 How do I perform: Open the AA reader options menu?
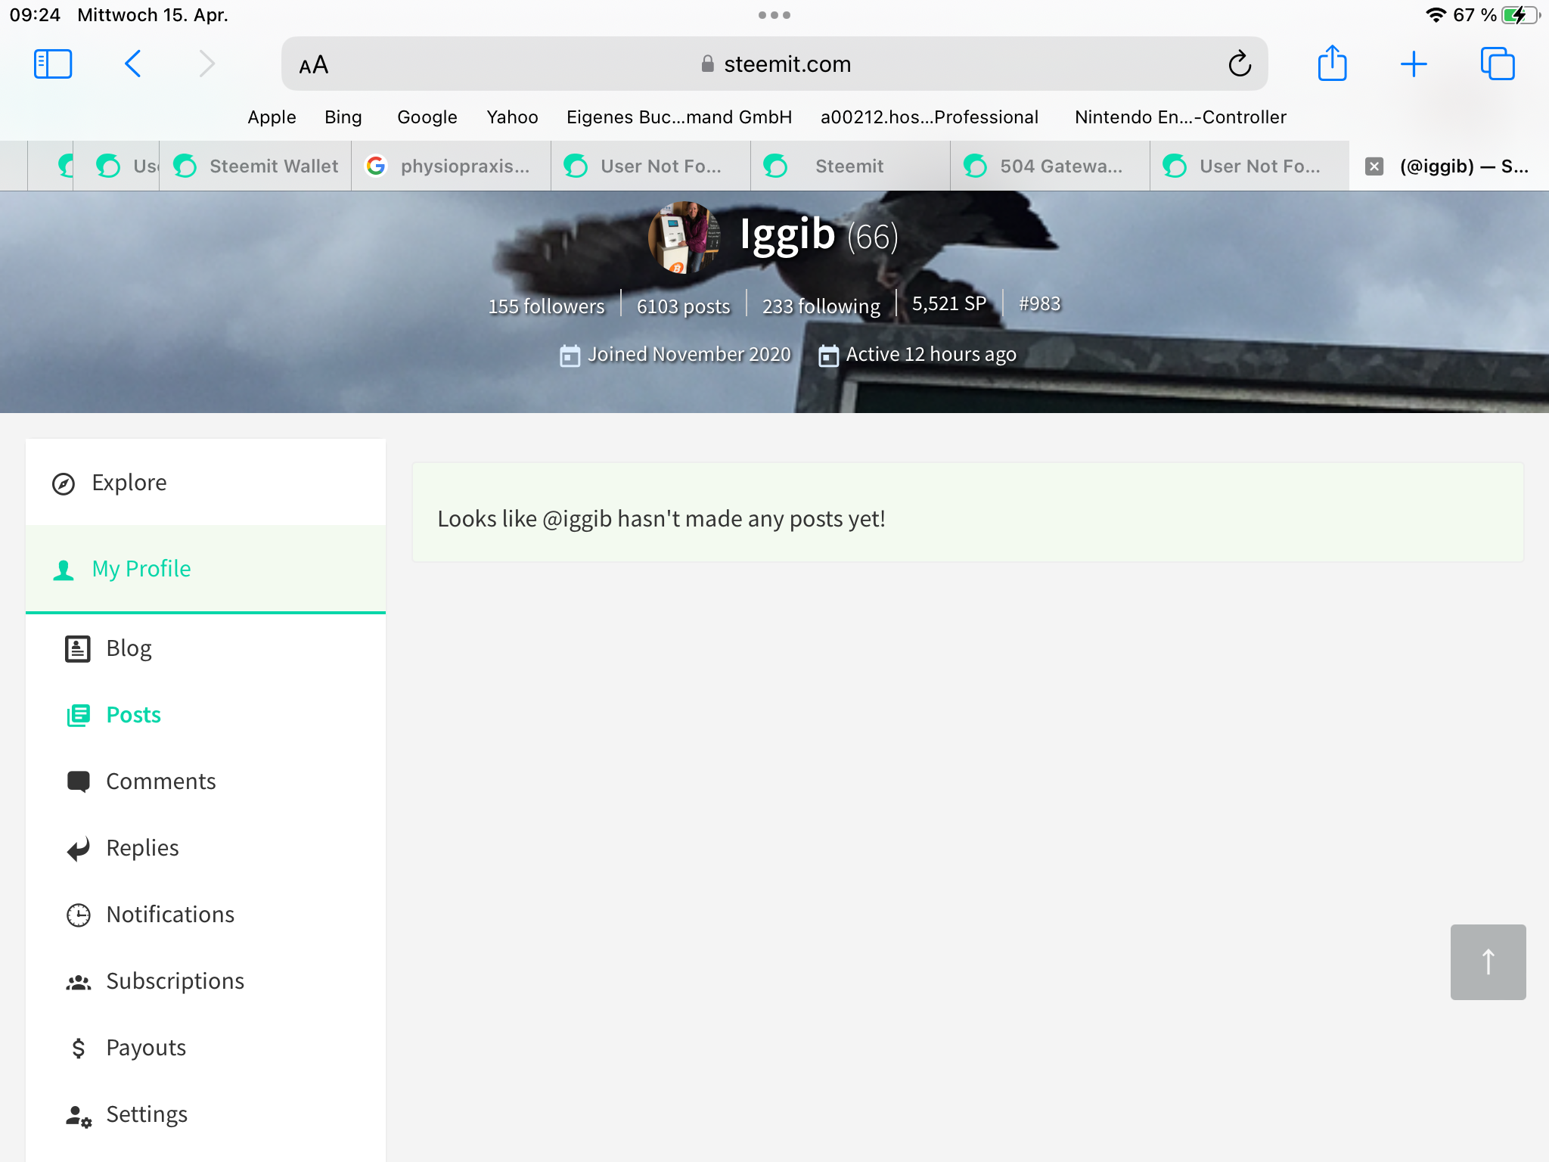[x=314, y=65]
